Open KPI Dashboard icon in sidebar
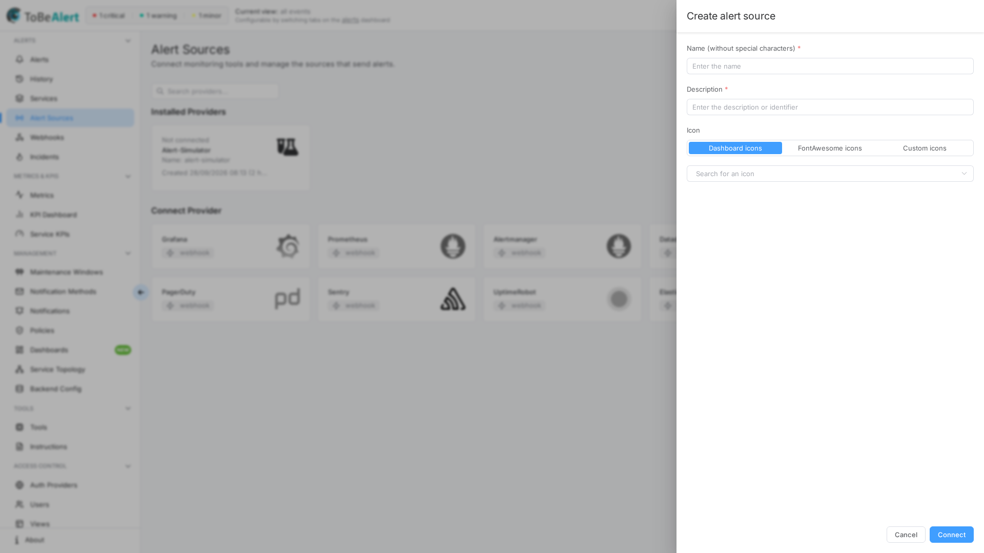This screenshot has width=984, height=553. tap(19, 215)
